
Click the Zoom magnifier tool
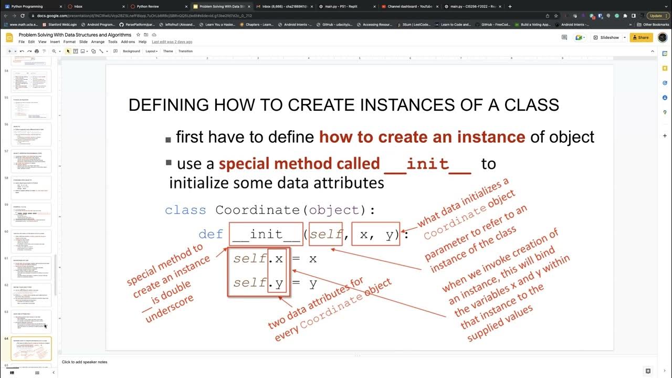point(54,51)
